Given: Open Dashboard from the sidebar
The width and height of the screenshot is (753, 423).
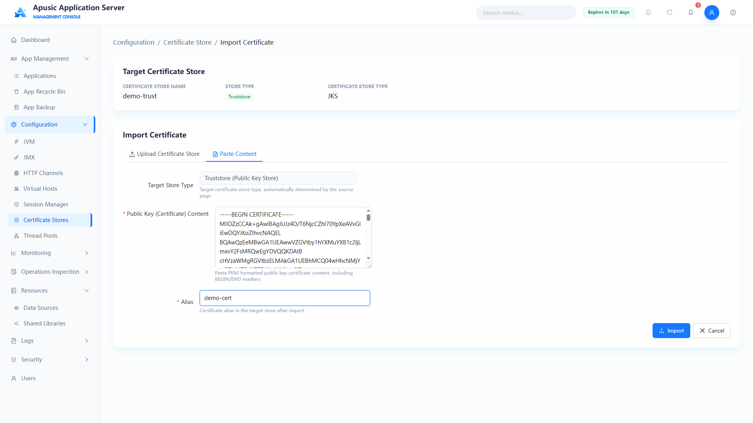Looking at the screenshot, I should (x=50, y=40).
